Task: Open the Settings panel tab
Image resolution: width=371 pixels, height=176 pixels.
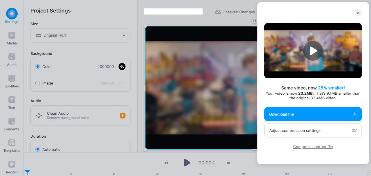Action: (x=12, y=16)
